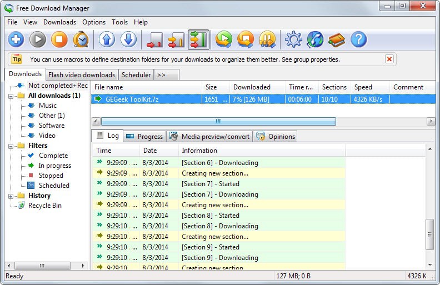
Task: Add a new download with plus icon
Action: [x=16, y=39]
